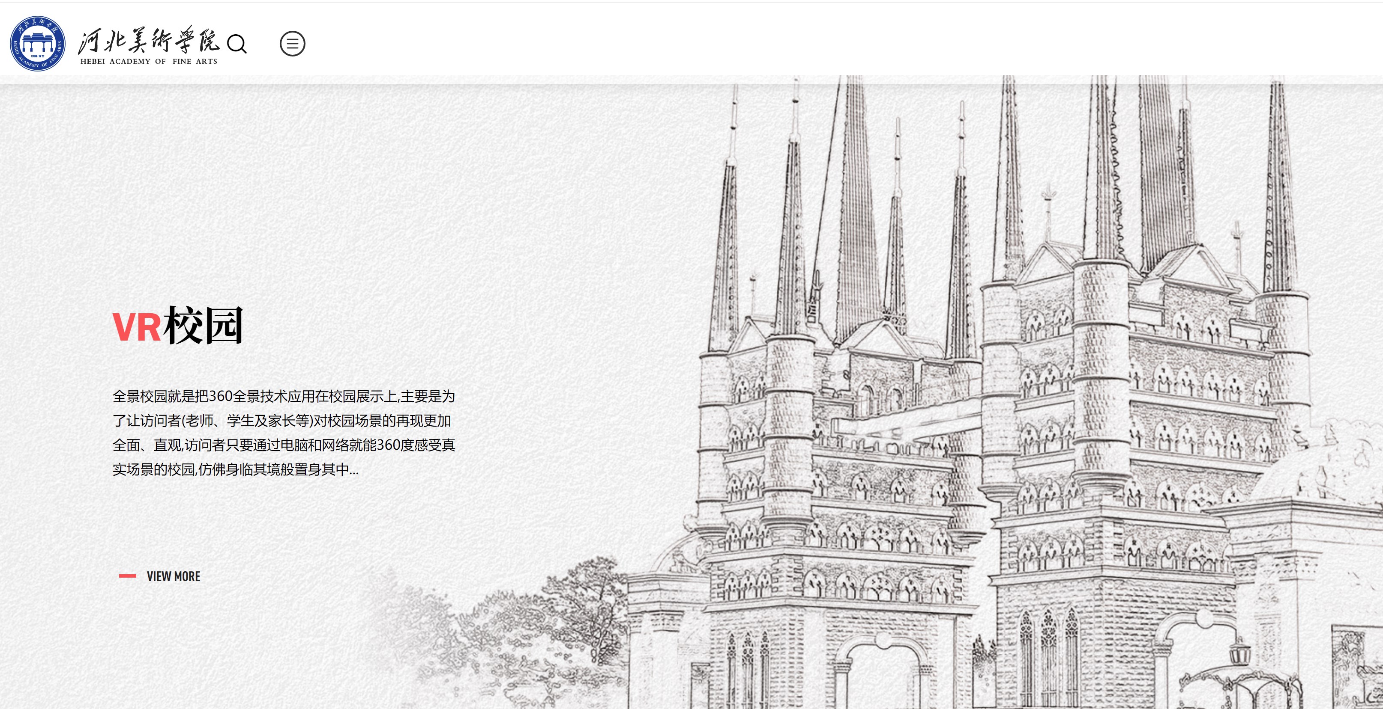Open the VIEW MORE link
Viewport: 1383px width, 709px height.
[x=174, y=576]
